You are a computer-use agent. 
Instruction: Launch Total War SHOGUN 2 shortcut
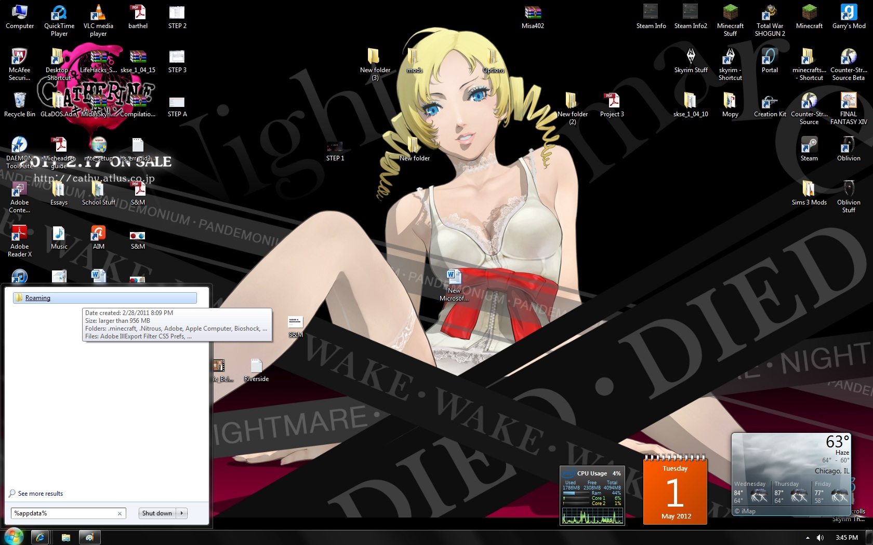[x=770, y=20]
